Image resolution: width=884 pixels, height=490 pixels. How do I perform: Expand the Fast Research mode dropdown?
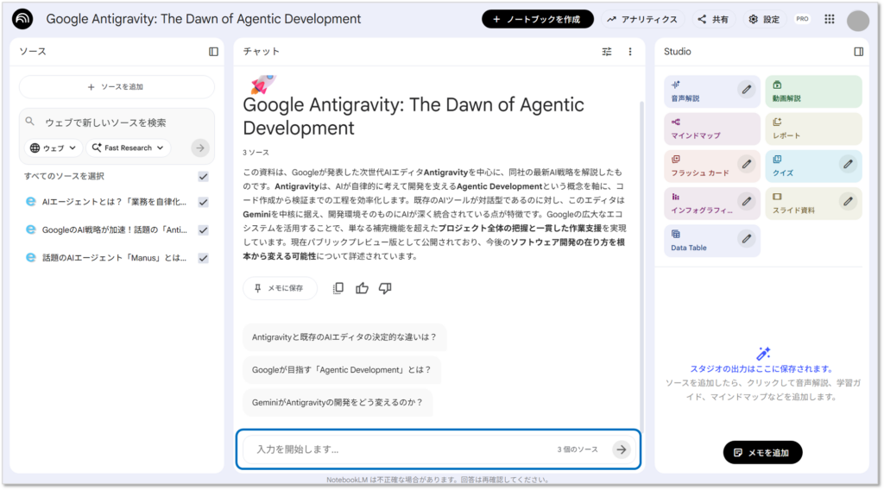[x=127, y=148]
